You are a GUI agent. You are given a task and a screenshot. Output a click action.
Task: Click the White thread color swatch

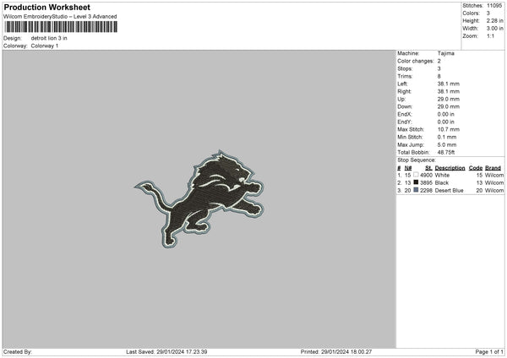tap(416, 175)
